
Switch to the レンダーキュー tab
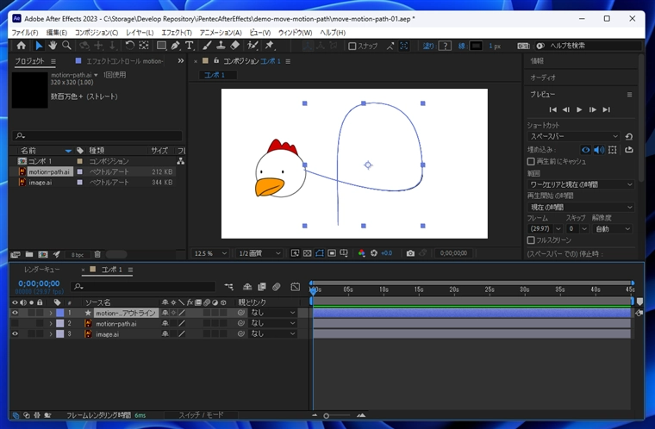[41, 270]
